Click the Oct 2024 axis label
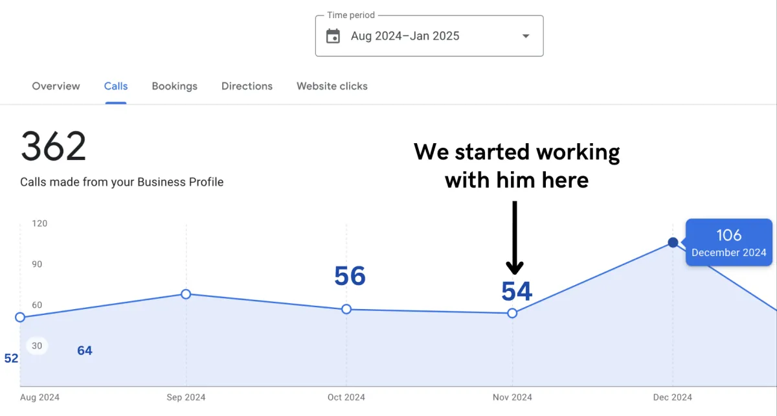Image resolution: width=777 pixels, height=416 pixels. click(x=346, y=397)
